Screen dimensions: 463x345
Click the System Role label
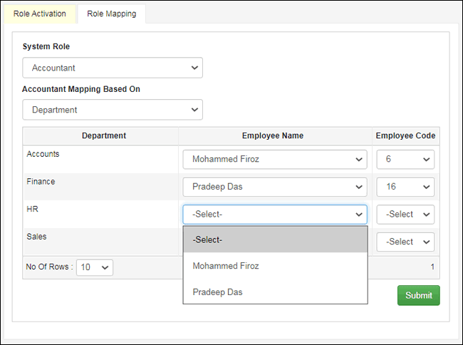tap(46, 46)
